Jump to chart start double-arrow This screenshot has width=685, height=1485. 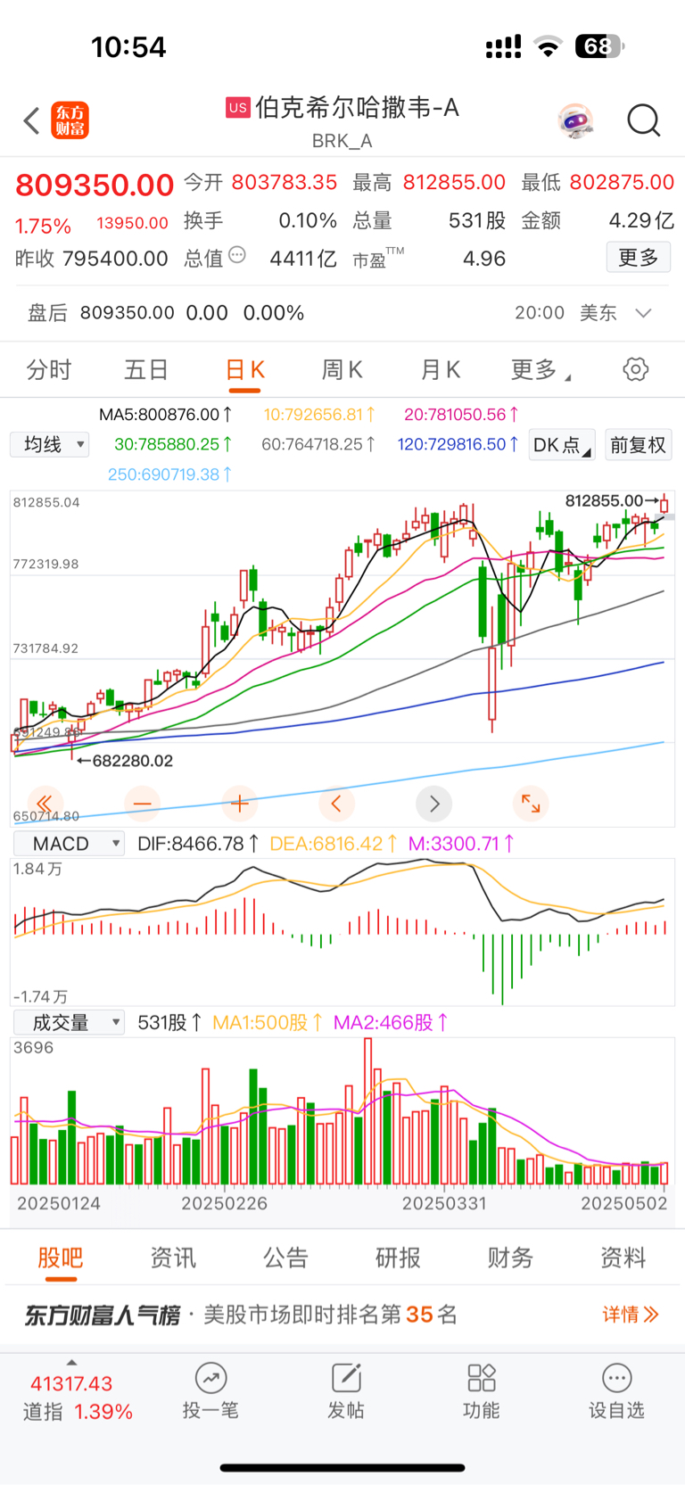coord(45,804)
